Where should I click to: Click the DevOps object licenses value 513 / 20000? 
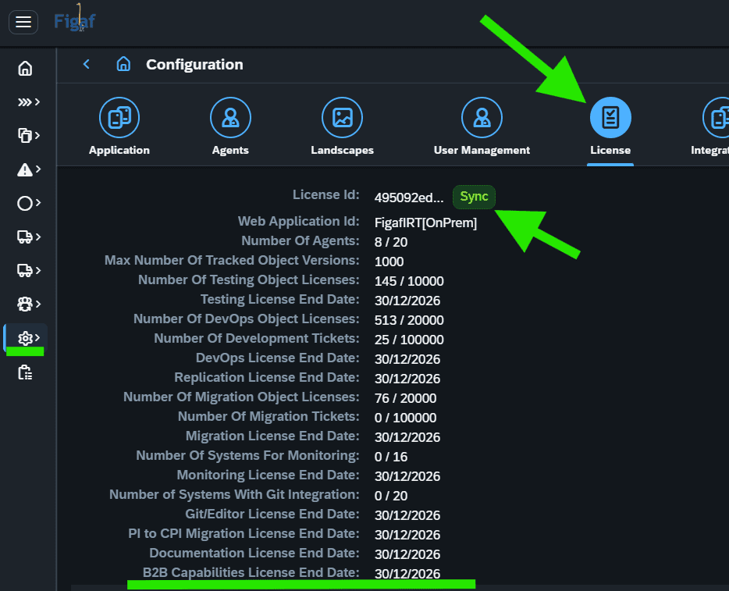click(409, 320)
